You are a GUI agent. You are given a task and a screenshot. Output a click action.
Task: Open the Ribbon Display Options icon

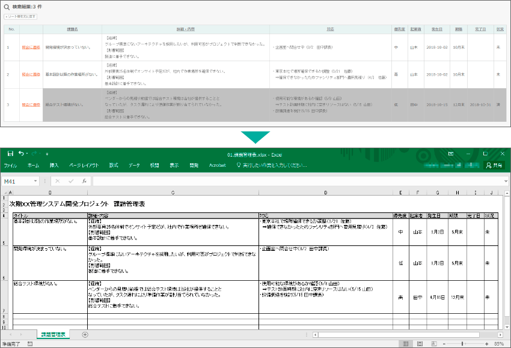click(451, 154)
